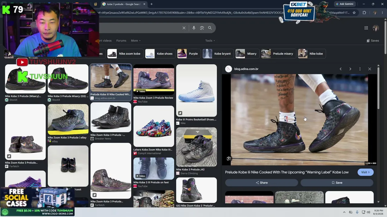Select the 'Prelude Kobe Iii Nike Cooked' thumbnail
387x217 pixels.
pyautogui.click(x=111, y=82)
